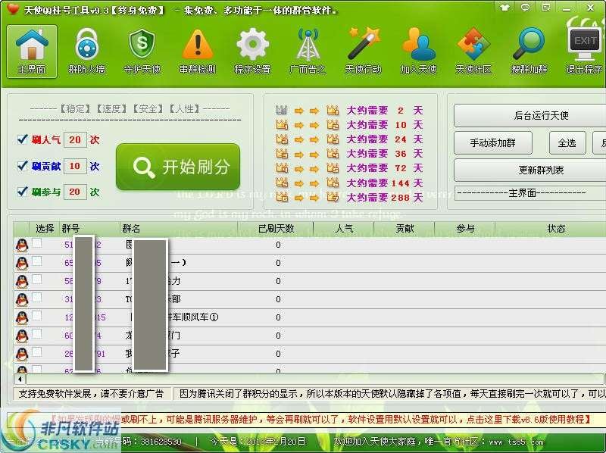The width and height of the screenshot is (606, 453).
Task: Click the penguin icon of the group starting 31
Action: pos(22,299)
